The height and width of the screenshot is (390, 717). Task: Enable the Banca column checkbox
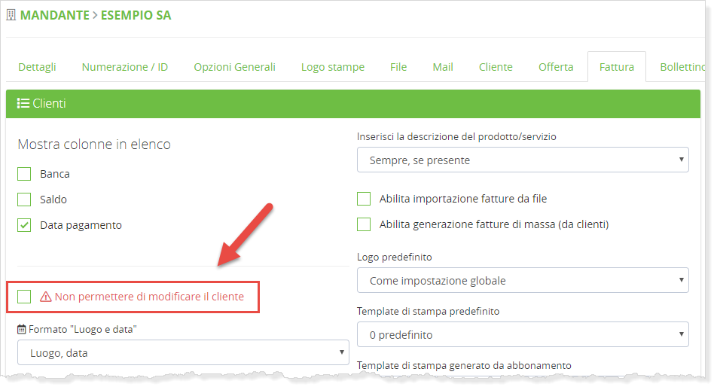25,174
